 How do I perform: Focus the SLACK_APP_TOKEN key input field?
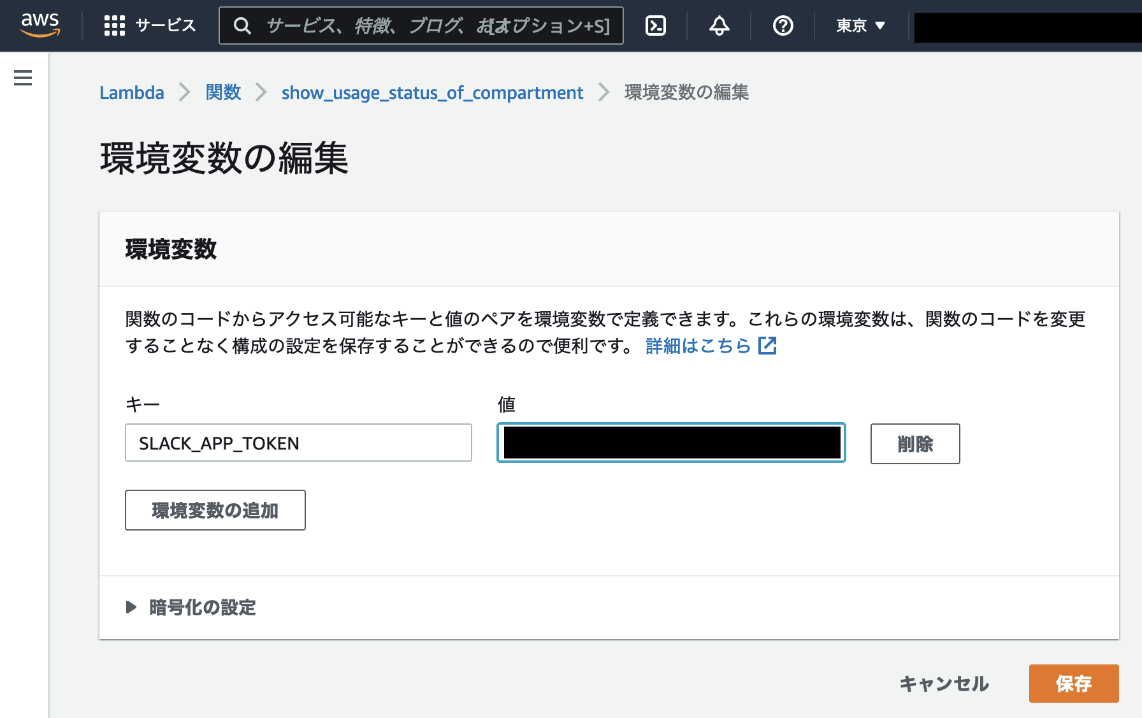pos(298,443)
